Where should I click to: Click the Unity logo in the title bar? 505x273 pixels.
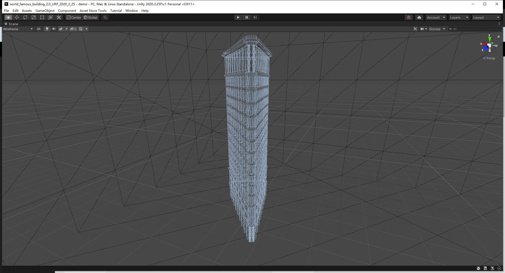[x=6, y=4]
